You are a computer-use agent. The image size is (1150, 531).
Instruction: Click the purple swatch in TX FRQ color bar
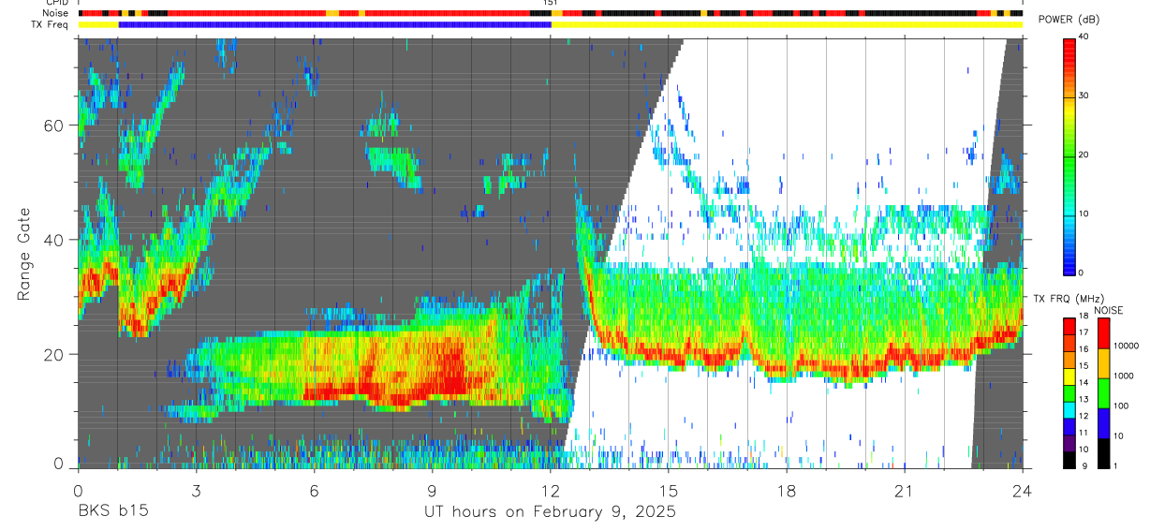point(1069,441)
